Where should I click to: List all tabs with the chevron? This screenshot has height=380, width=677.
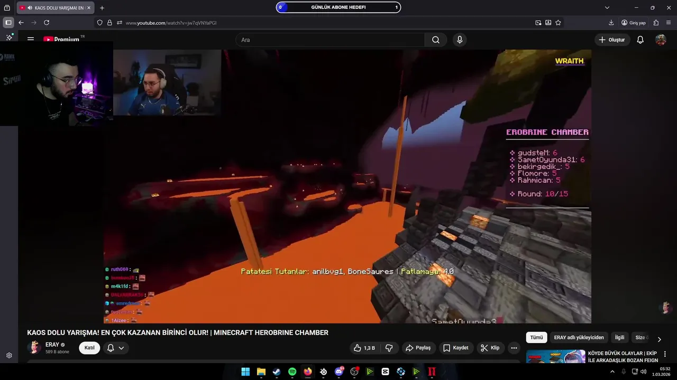pos(607,8)
